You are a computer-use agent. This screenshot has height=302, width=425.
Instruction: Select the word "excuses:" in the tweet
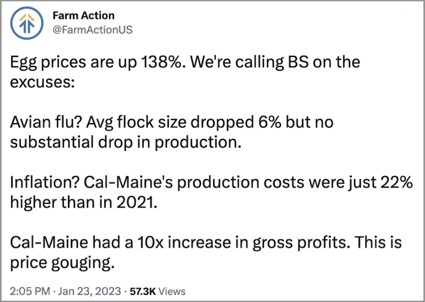point(43,82)
